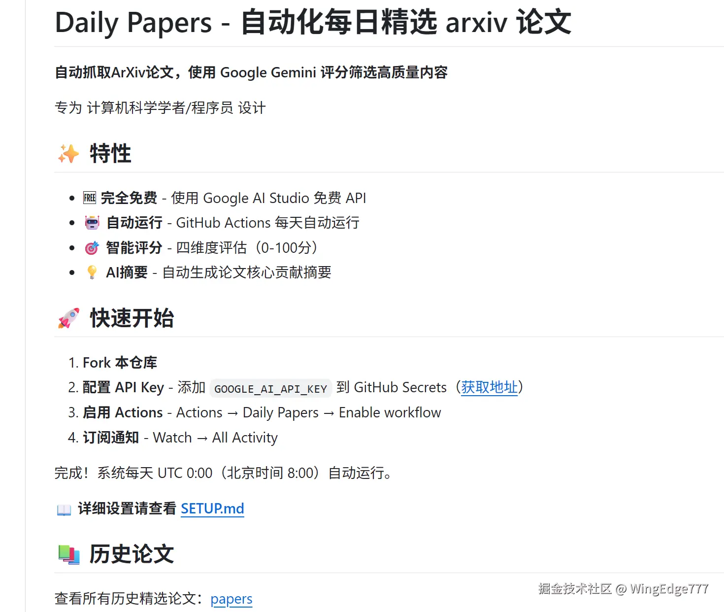Click the 启用 Actions step label
The width and height of the screenshot is (724, 612).
[x=123, y=412]
